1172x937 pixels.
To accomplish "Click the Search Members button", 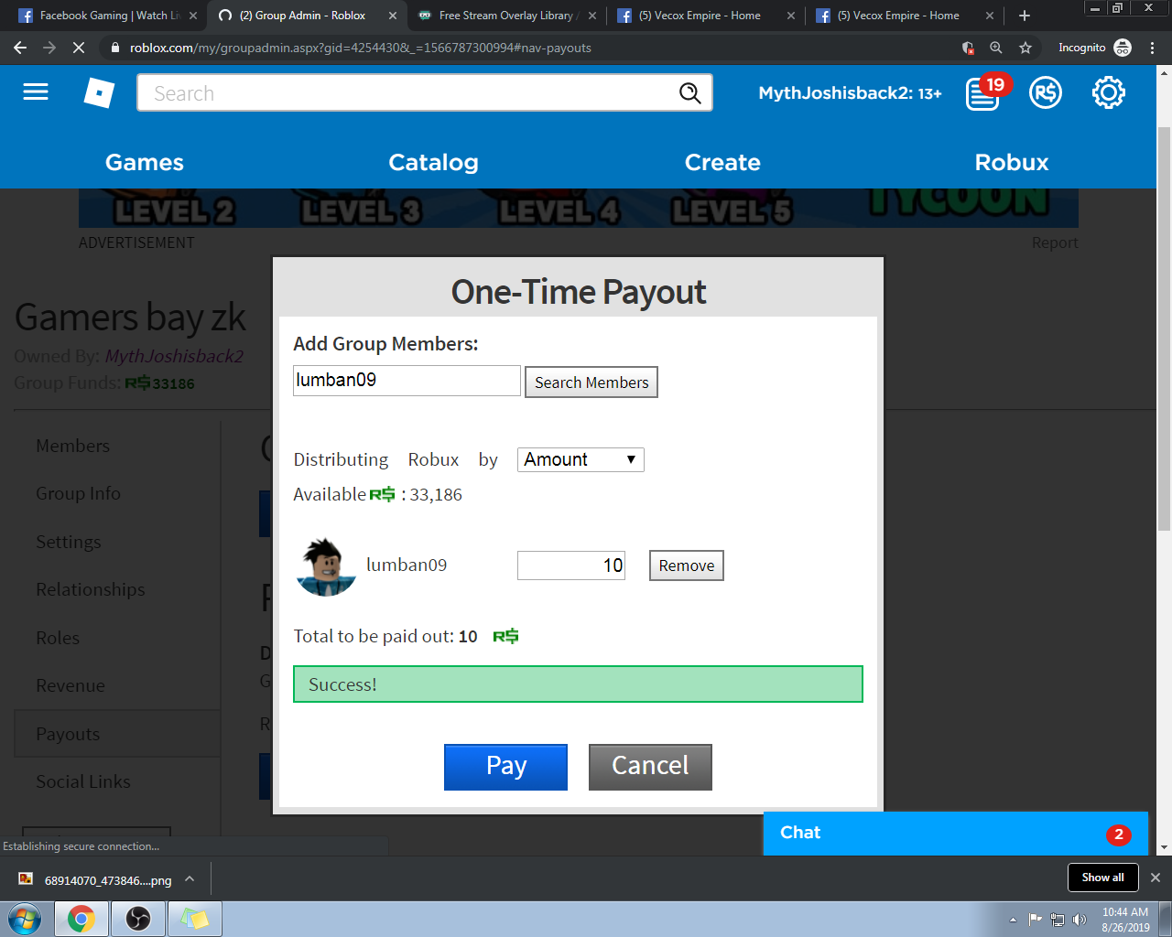I will point(591,382).
